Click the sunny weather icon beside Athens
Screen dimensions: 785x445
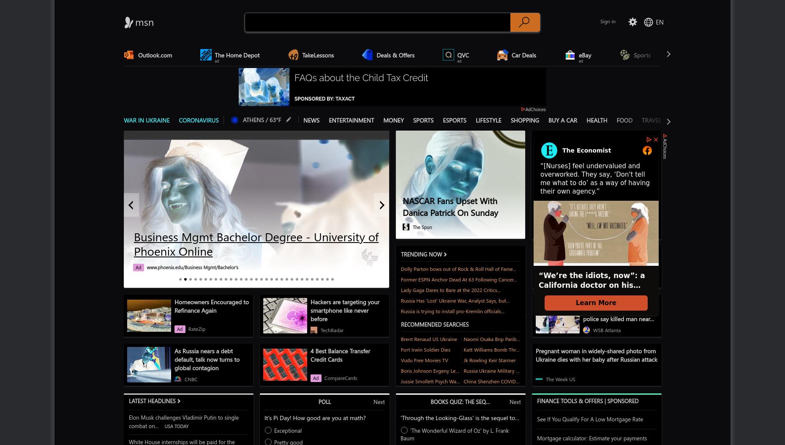pyautogui.click(x=235, y=120)
